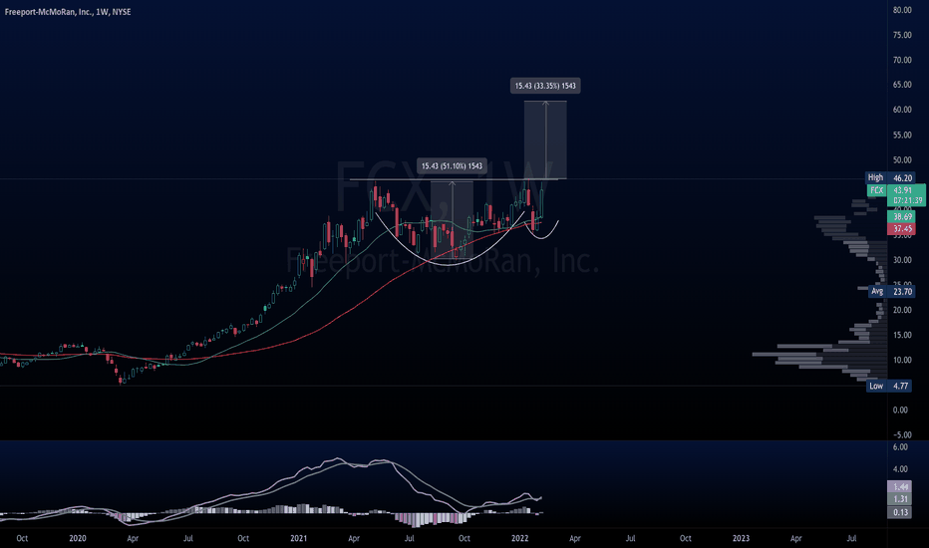Click the Freeport-McMoRan, Inc., 1W, NYSE chart title
The height and width of the screenshot is (548, 929).
[x=68, y=12]
